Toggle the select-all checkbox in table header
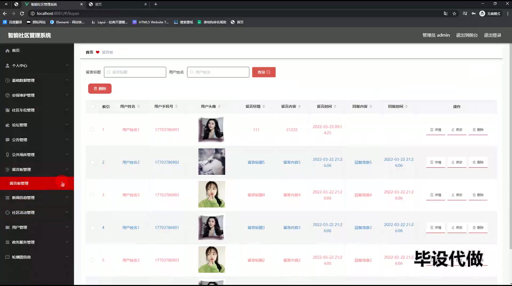The image size is (512, 286). (x=93, y=106)
